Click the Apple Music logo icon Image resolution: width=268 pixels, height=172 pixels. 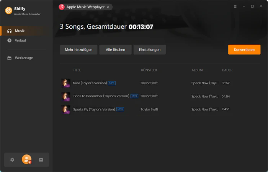(x=62, y=7)
